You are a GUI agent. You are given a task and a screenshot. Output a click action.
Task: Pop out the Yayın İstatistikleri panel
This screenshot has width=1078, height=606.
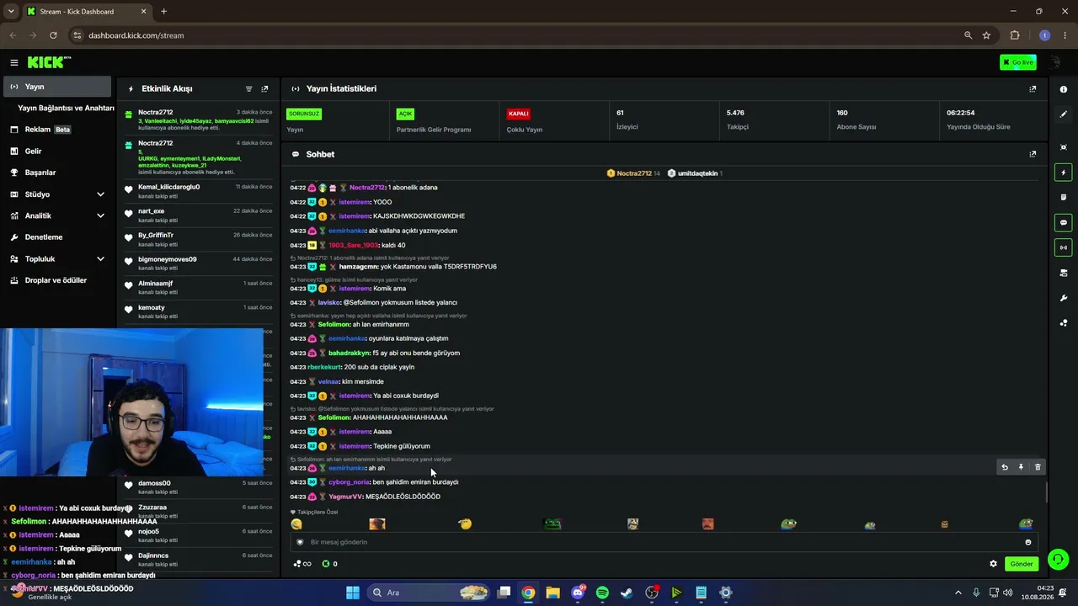tap(1033, 88)
